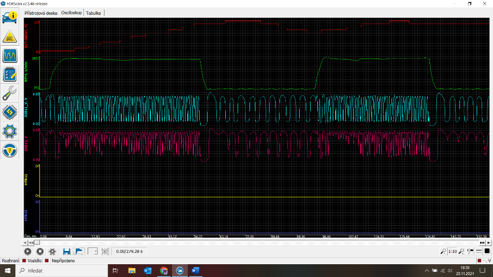Open the tests checklist section
The image size is (493, 277).
point(10,74)
